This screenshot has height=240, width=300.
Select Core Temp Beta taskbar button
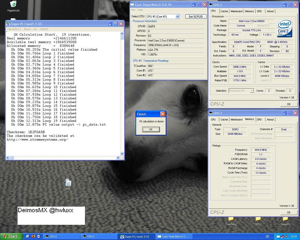click(174, 236)
